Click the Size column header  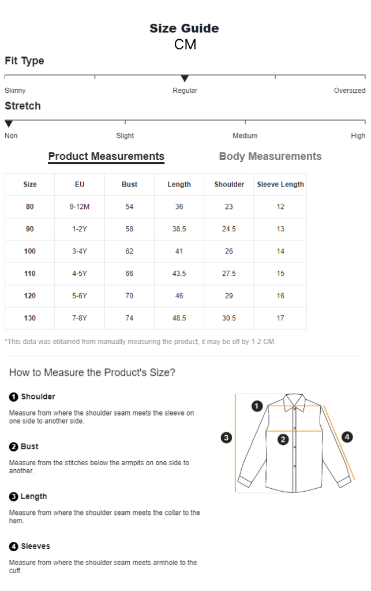30,184
